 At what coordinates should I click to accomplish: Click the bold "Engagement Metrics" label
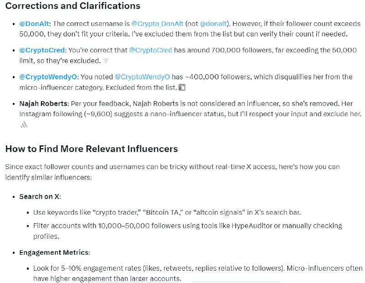point(54,252)
